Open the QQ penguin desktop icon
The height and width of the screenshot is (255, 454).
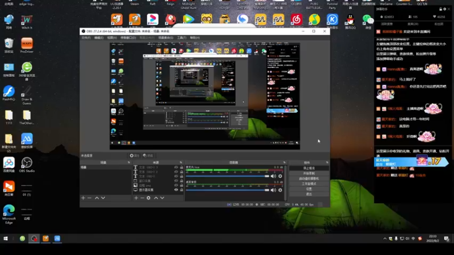tap(350, 22)
